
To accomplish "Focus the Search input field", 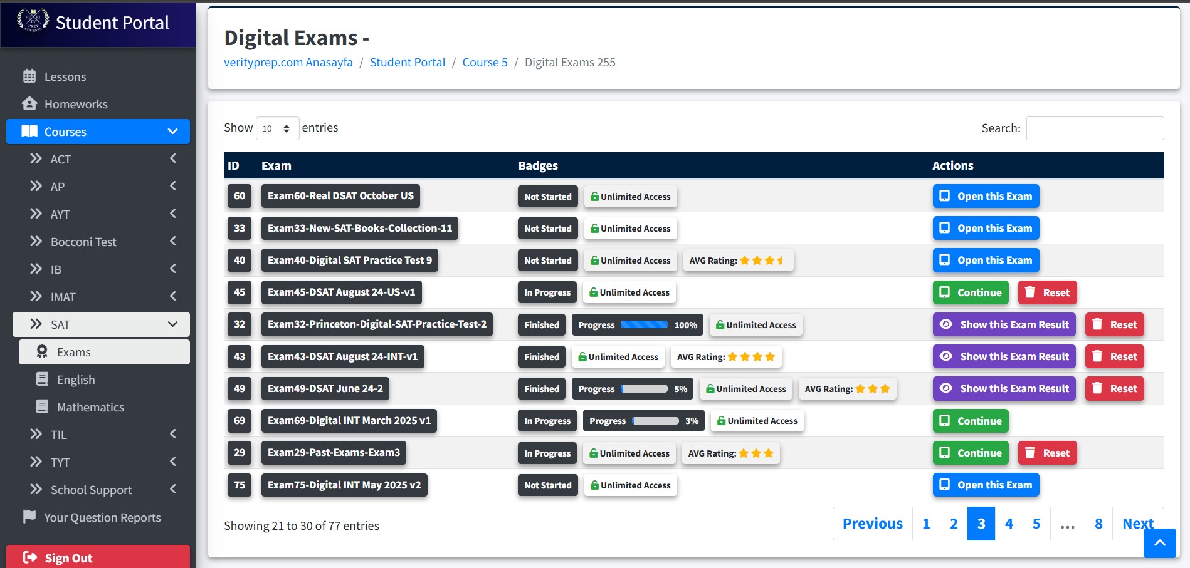I will [1095, 128].
